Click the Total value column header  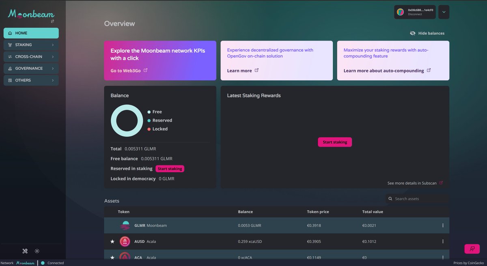[373, 212]
